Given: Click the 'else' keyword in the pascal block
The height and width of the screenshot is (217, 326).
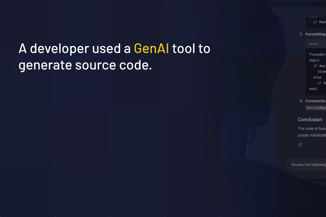Looking at the screenshot, I should click(317, 77).
